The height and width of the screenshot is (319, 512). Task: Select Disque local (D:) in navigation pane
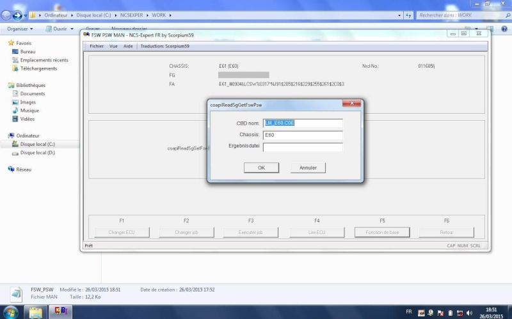pyautogui.click(x=34, y=153)
